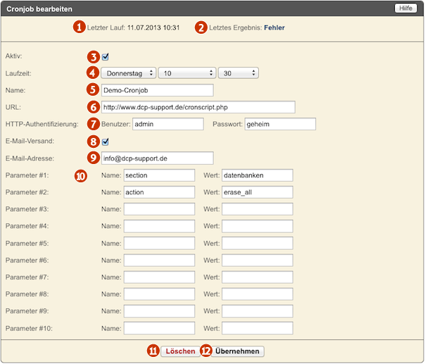Click the empty Parameter #8 Wert field

tap(258, 294)
